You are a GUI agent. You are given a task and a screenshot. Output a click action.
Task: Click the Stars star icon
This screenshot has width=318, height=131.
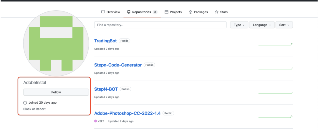[217, 12]
